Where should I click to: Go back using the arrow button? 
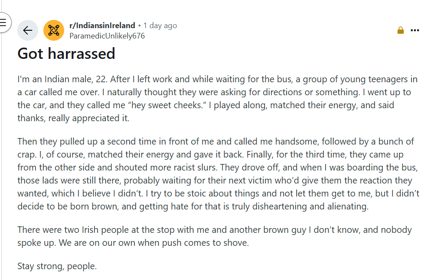(28, 30)
